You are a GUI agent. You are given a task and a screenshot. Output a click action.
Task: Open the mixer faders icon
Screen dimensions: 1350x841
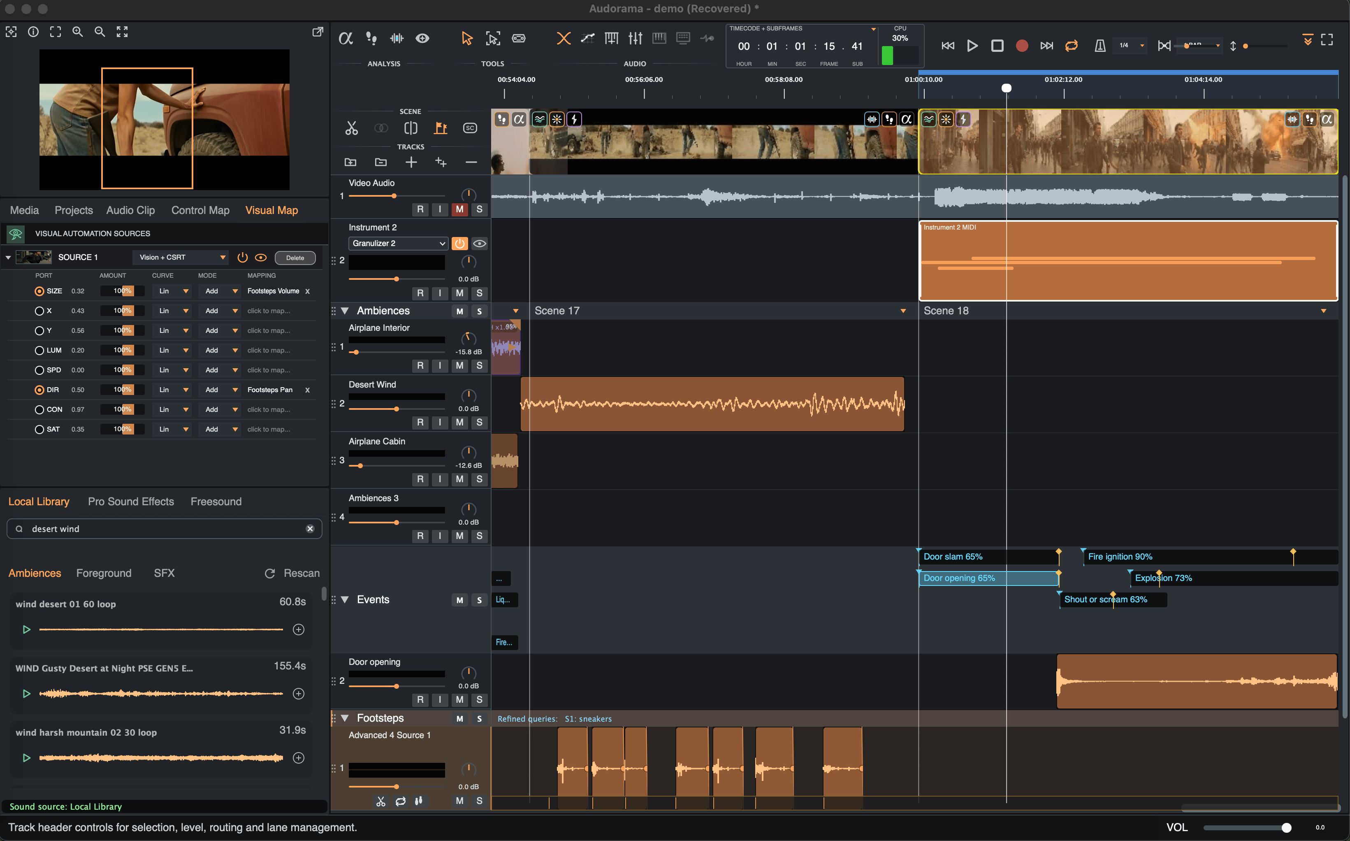(635, 38)
